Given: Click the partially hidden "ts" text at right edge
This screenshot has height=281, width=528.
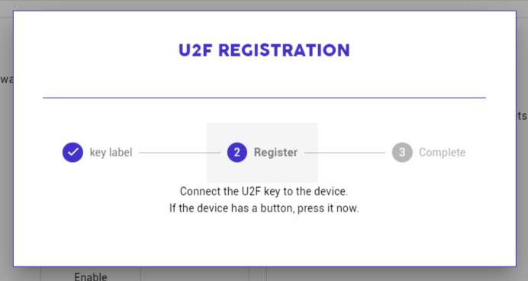Looking at the screenshot, I should pyautogui.click(x=522, y=116).
